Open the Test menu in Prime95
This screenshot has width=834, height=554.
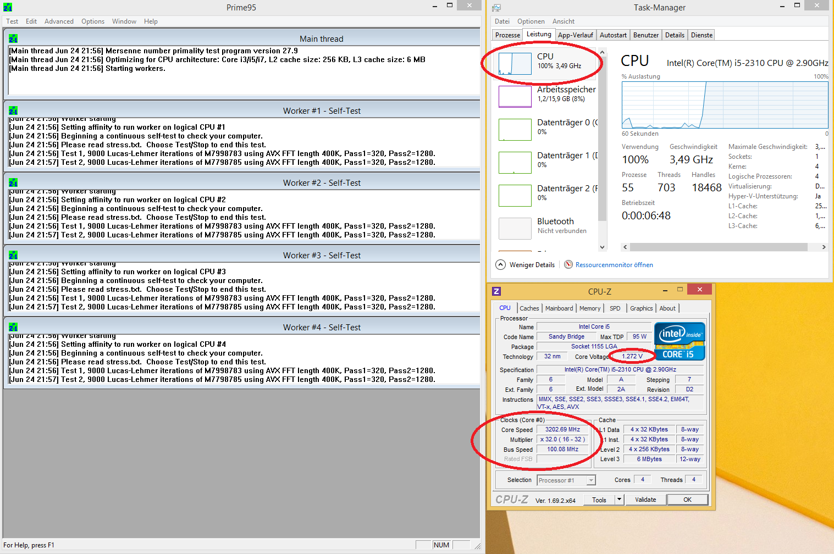click(x=12, y=21)
